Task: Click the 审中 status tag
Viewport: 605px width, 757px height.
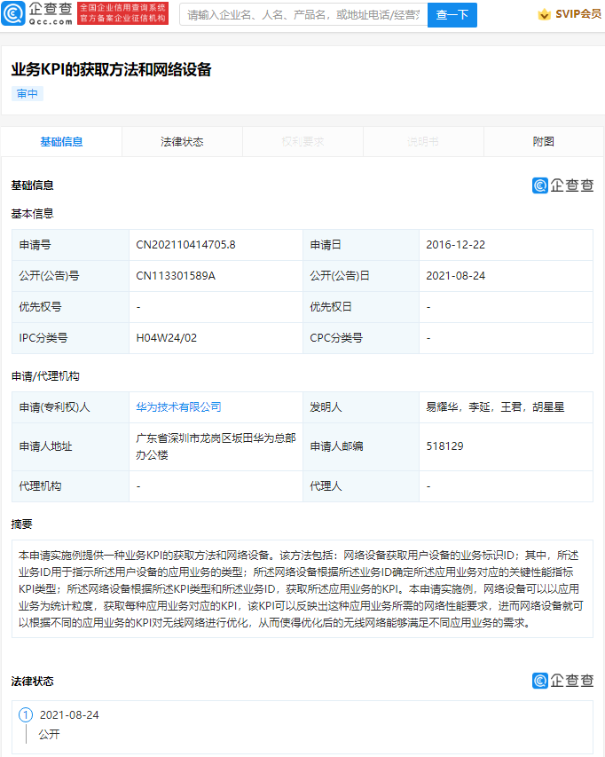Action: 27,94
